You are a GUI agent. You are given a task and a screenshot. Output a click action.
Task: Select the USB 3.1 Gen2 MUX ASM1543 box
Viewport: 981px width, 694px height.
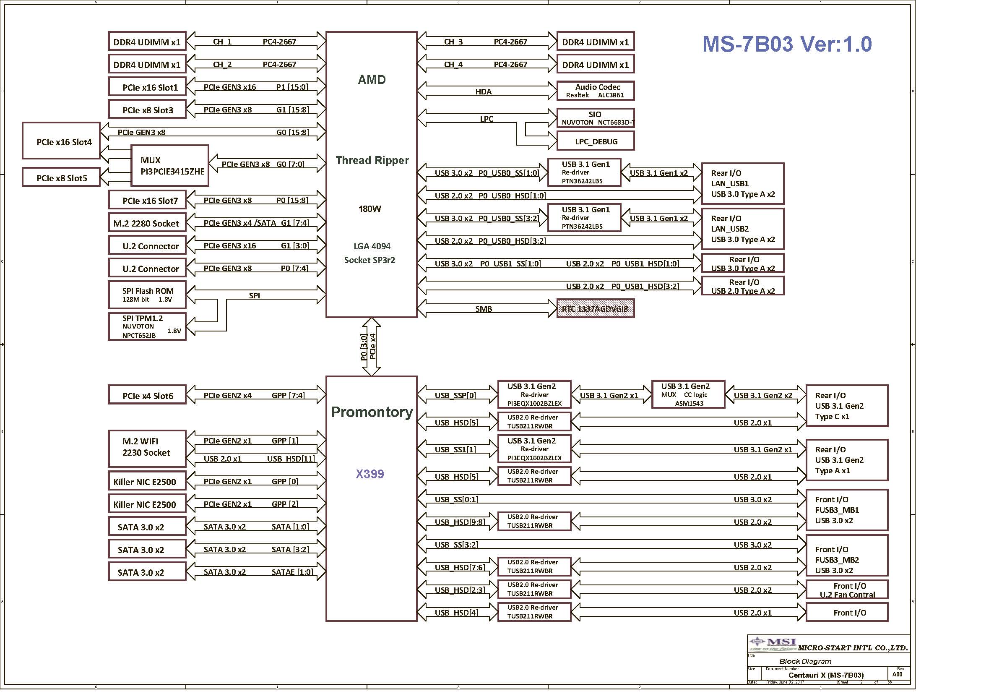[x=688, y=394]
